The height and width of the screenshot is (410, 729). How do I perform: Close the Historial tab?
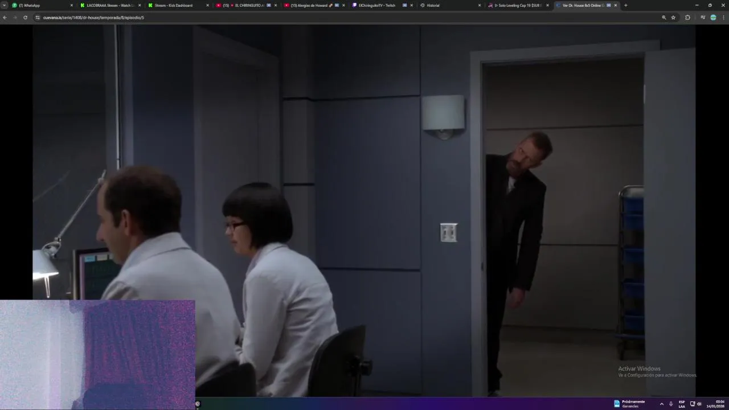(479, 5)
